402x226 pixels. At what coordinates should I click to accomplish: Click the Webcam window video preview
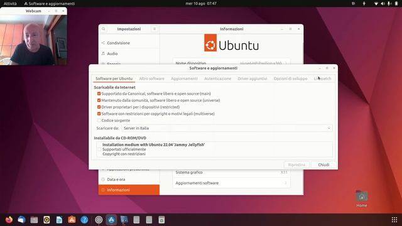33,40
